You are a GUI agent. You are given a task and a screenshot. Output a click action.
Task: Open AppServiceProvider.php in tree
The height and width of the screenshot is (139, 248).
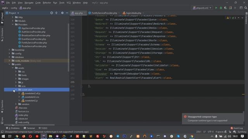(x=33, y=28)
